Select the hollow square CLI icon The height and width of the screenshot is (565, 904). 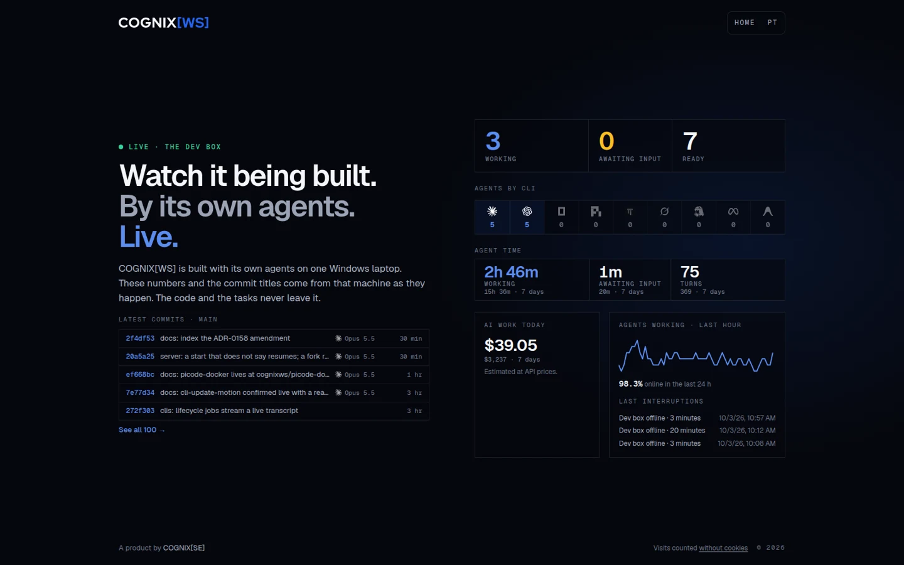(561, 212)
